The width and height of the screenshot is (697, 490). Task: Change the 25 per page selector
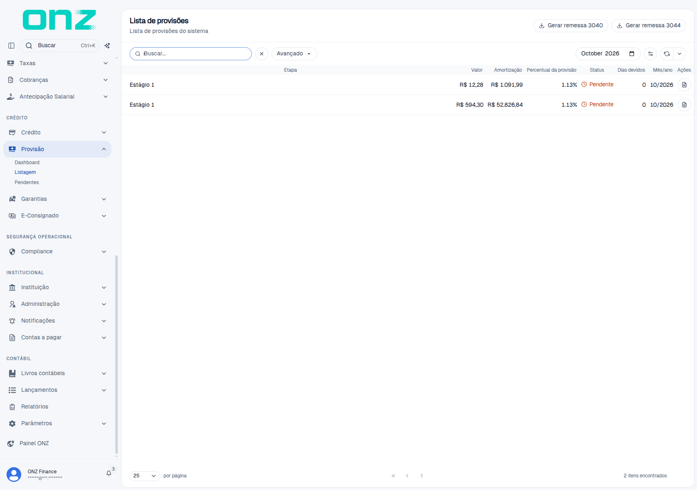tap(145, 476)
